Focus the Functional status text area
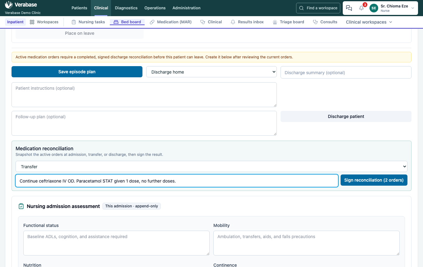The width and height of the screenshot is (423, 267). pos(116,243)
